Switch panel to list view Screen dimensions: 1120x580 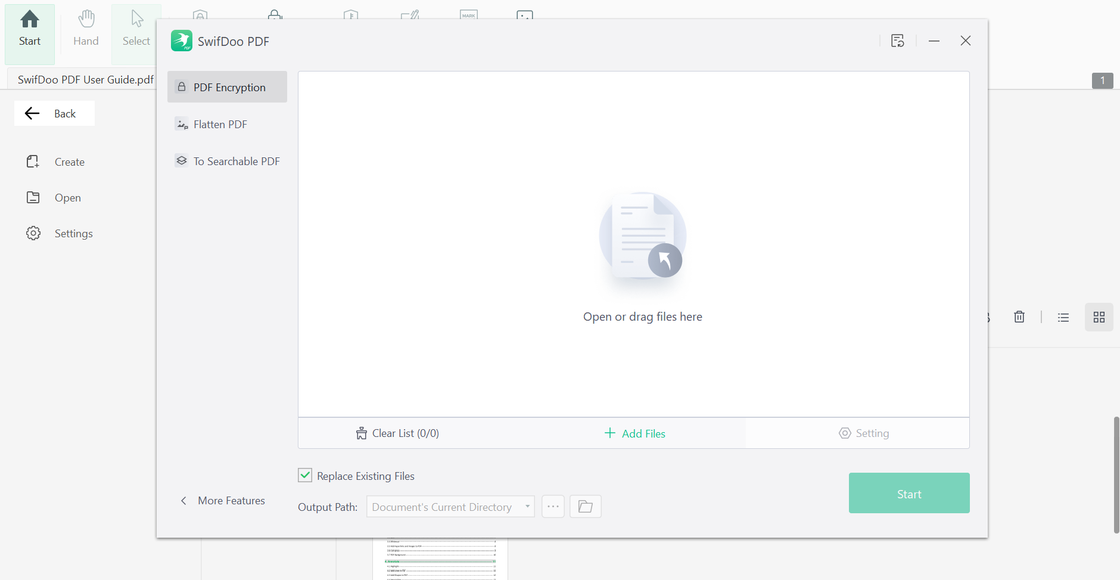click(1063, 317)
